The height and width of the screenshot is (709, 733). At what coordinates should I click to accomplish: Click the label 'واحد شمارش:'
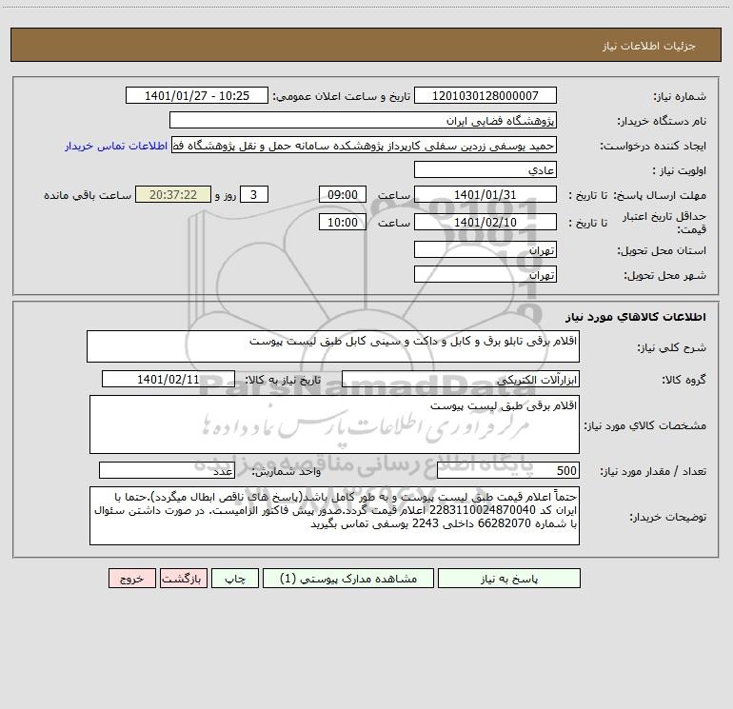pyautogui.click(x=287, y=471)
